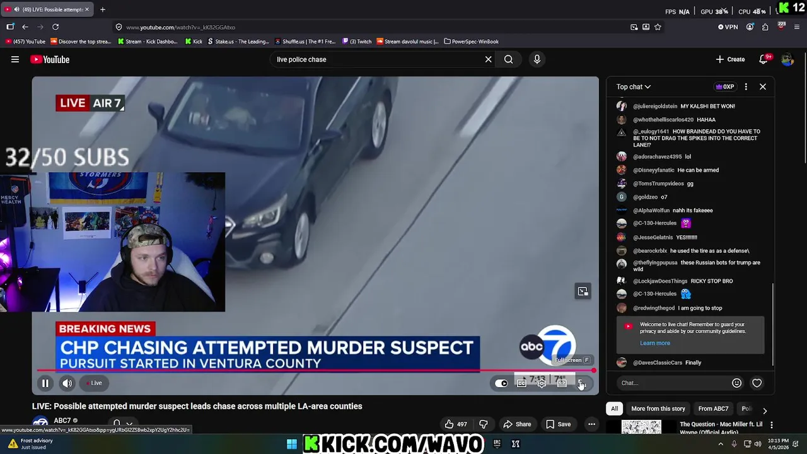
Task: Select the From ABC7 chip
Action: [714, 409]
